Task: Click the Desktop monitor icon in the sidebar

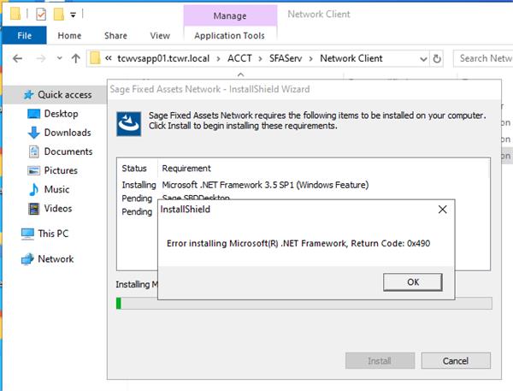Action: [33, 114]
